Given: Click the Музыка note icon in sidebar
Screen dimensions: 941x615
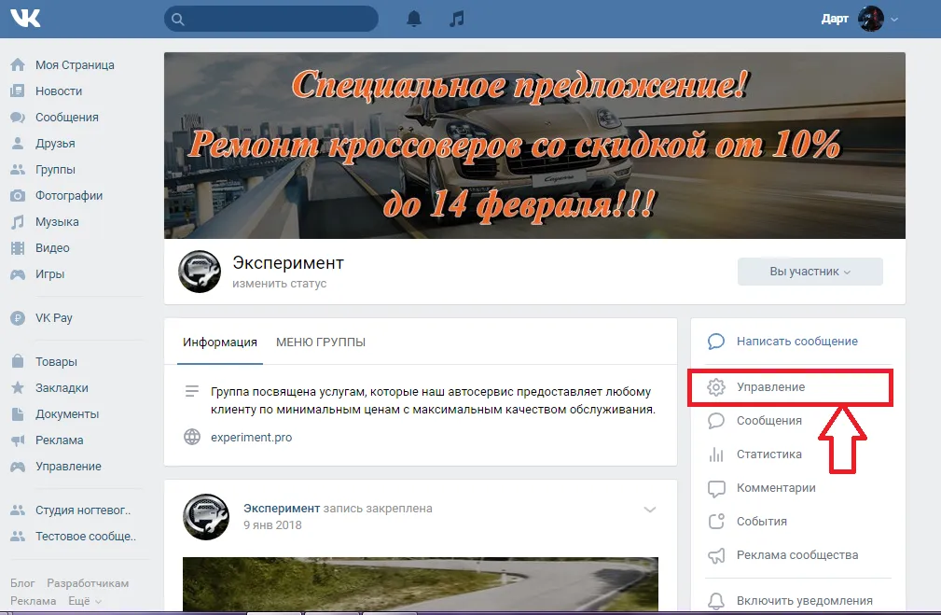Looking at the screenshot, I should pyautogui.click(x=18, y=221).
